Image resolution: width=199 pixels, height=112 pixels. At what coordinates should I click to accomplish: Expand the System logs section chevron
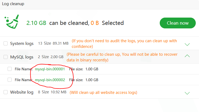tap(187, 44)
